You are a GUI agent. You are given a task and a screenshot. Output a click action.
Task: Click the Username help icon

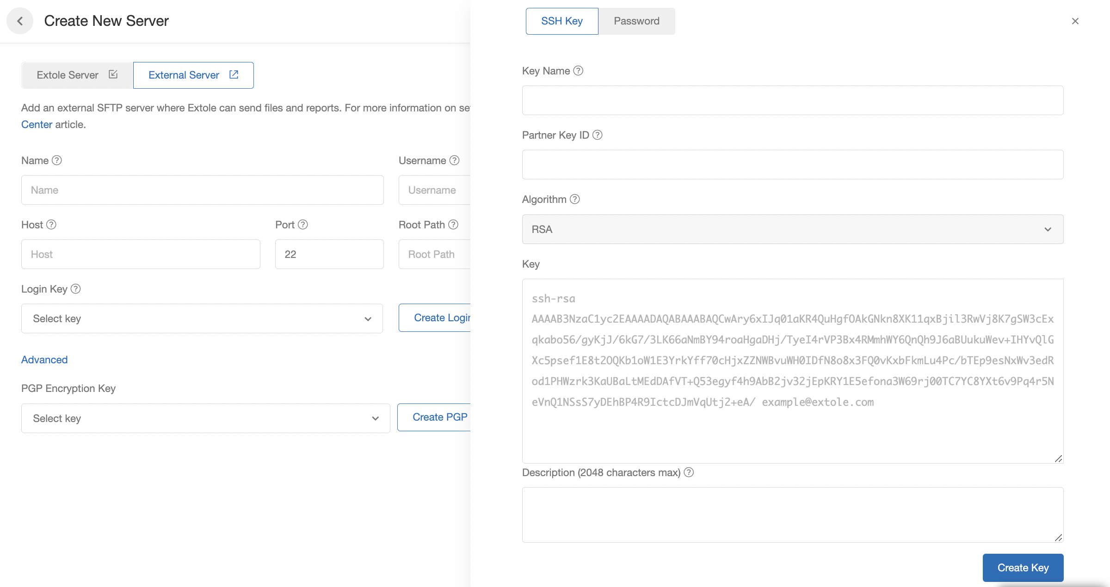(x=454, y=160)
